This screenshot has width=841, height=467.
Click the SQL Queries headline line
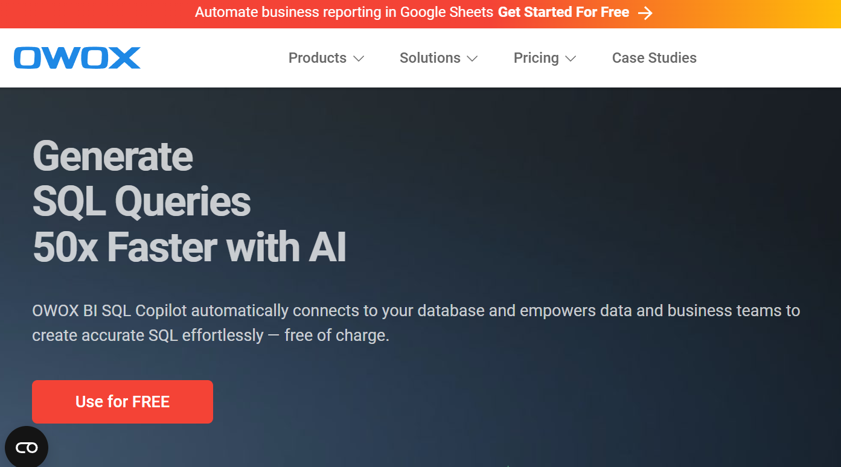coord(142,202)
